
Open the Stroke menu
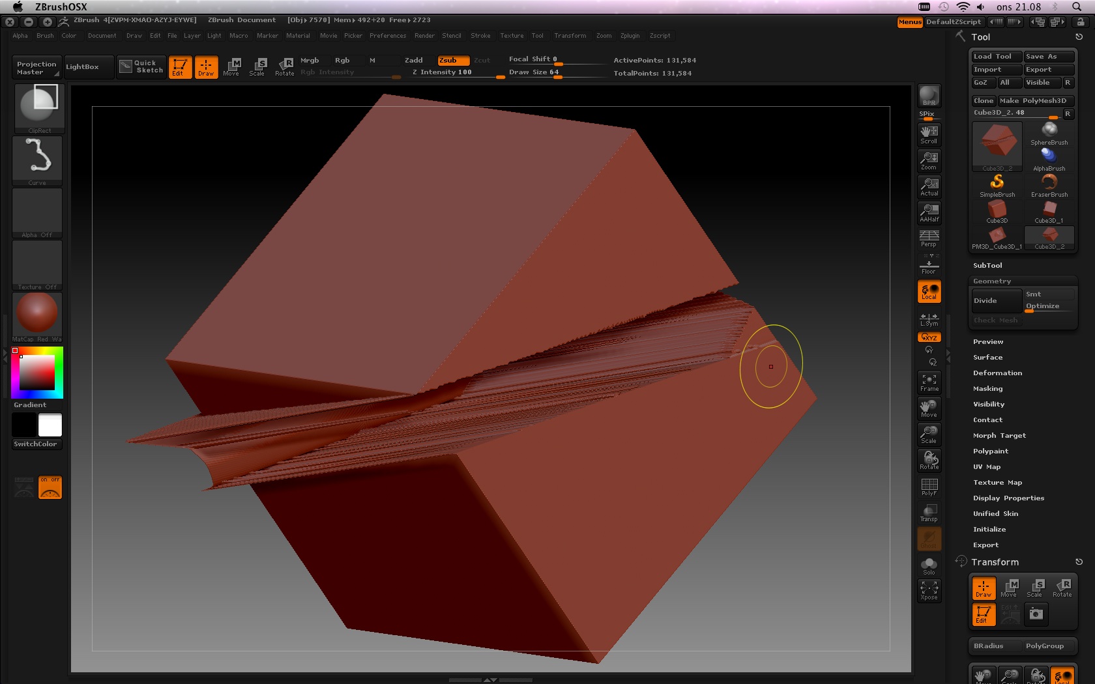[x=480, y=36]
